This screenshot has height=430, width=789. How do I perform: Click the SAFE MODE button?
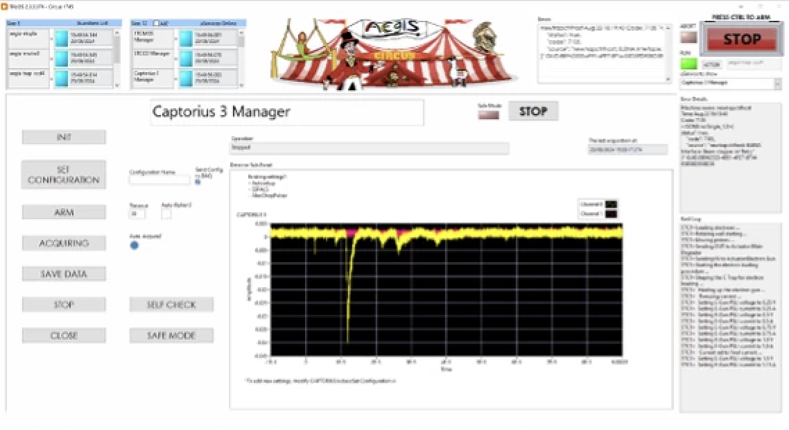(x=171, y=336)
